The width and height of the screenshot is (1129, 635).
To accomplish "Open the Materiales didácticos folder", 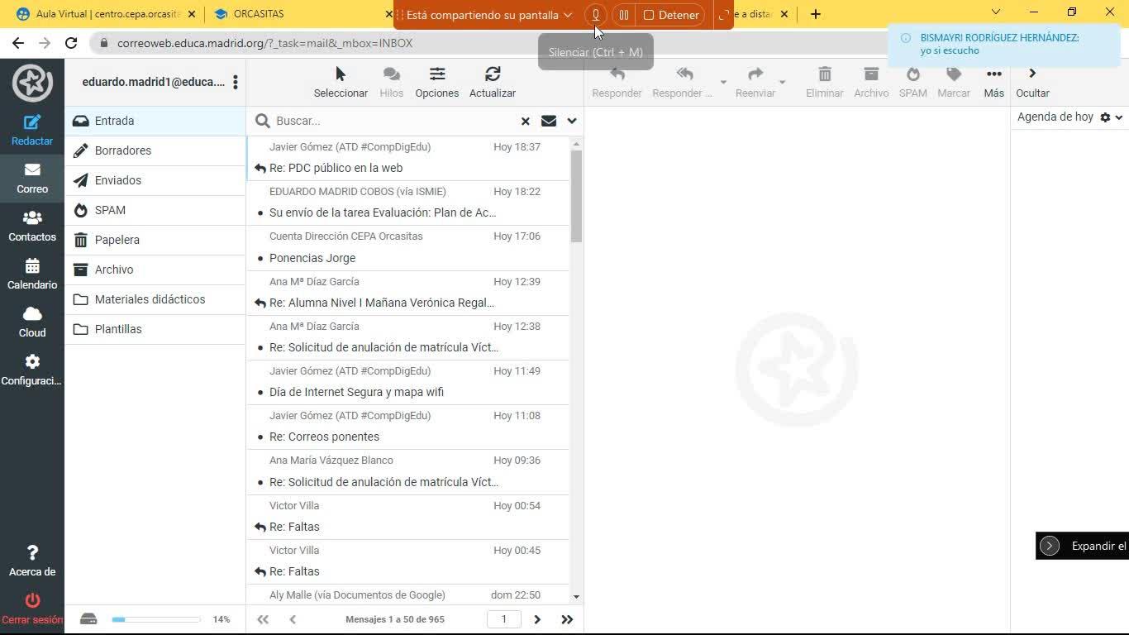I will [155, 299].
